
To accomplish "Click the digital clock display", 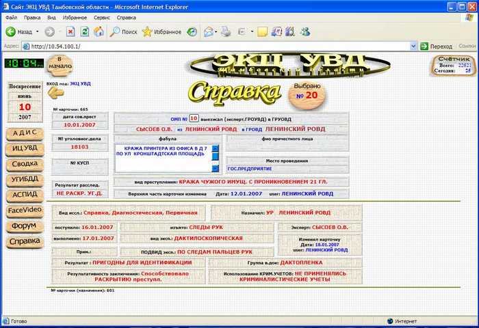I will point(24,64).
